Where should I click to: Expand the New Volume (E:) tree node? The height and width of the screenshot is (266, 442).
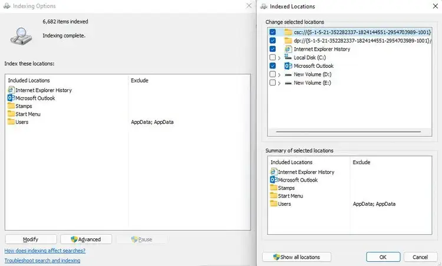point(279,84)
